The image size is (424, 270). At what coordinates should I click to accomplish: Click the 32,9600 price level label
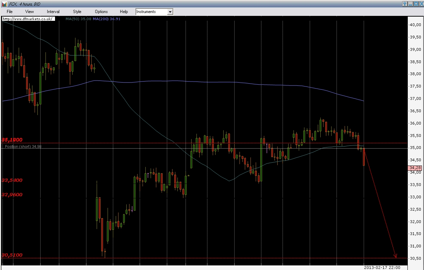pos(12,194)
